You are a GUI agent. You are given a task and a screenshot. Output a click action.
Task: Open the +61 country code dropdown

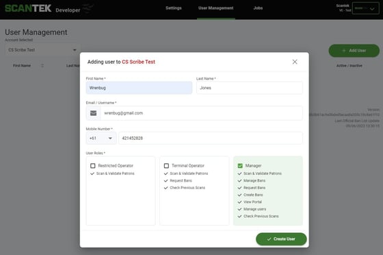101,138
